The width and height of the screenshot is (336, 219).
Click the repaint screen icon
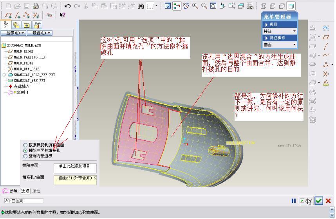(168, 6)
